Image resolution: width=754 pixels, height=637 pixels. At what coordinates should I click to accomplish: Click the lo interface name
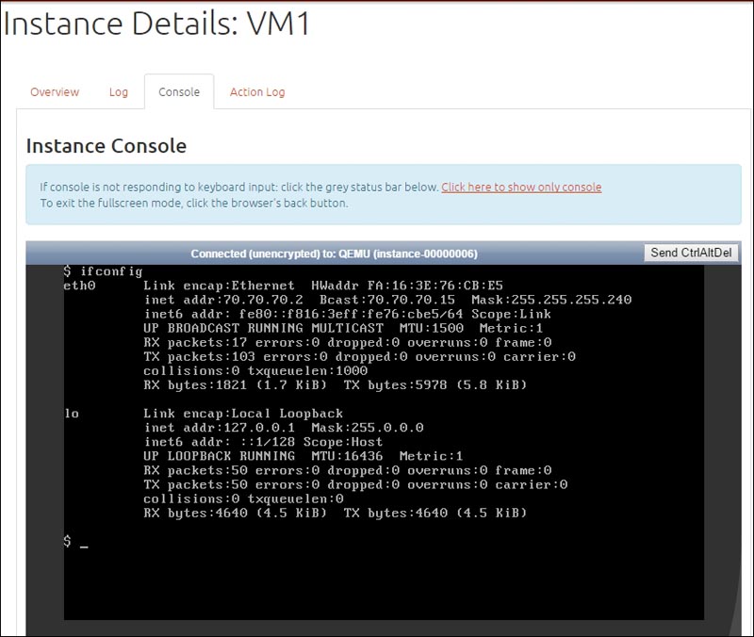(x=72, y=414)
